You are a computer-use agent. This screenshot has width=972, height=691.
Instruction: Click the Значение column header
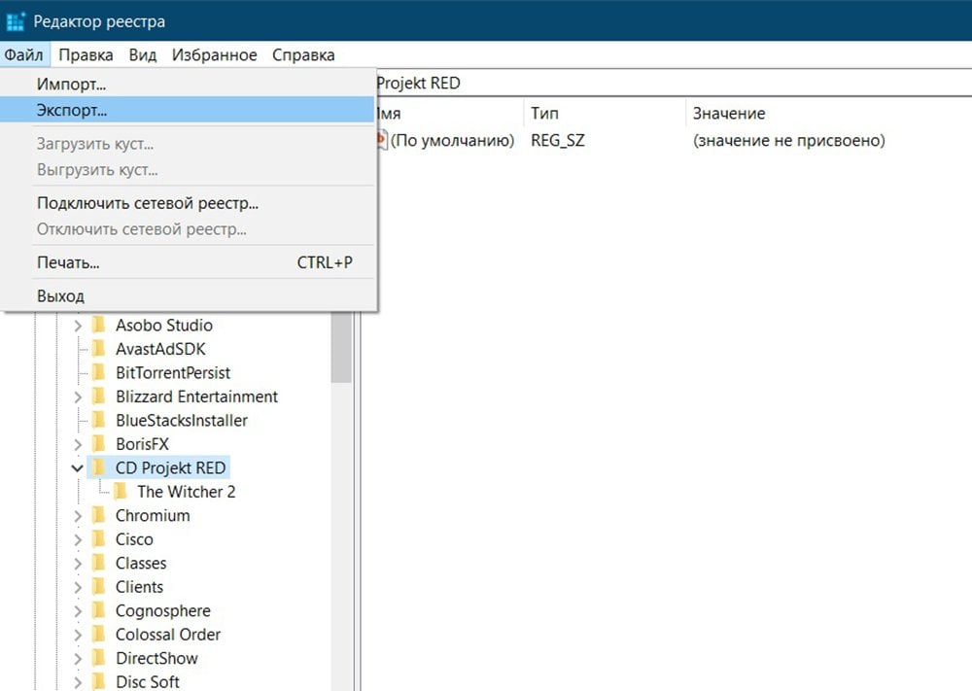click(728, 114)
